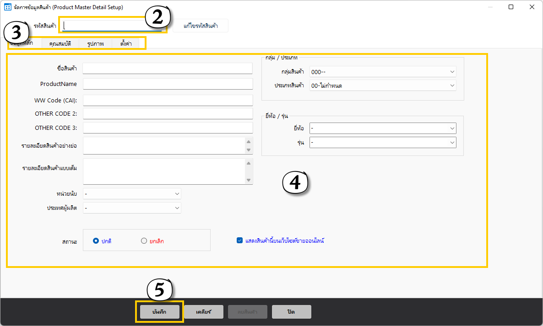Select the ยกเลิก status radio button
The width and height of the screenshot is (543, 326).
[144, 241]
